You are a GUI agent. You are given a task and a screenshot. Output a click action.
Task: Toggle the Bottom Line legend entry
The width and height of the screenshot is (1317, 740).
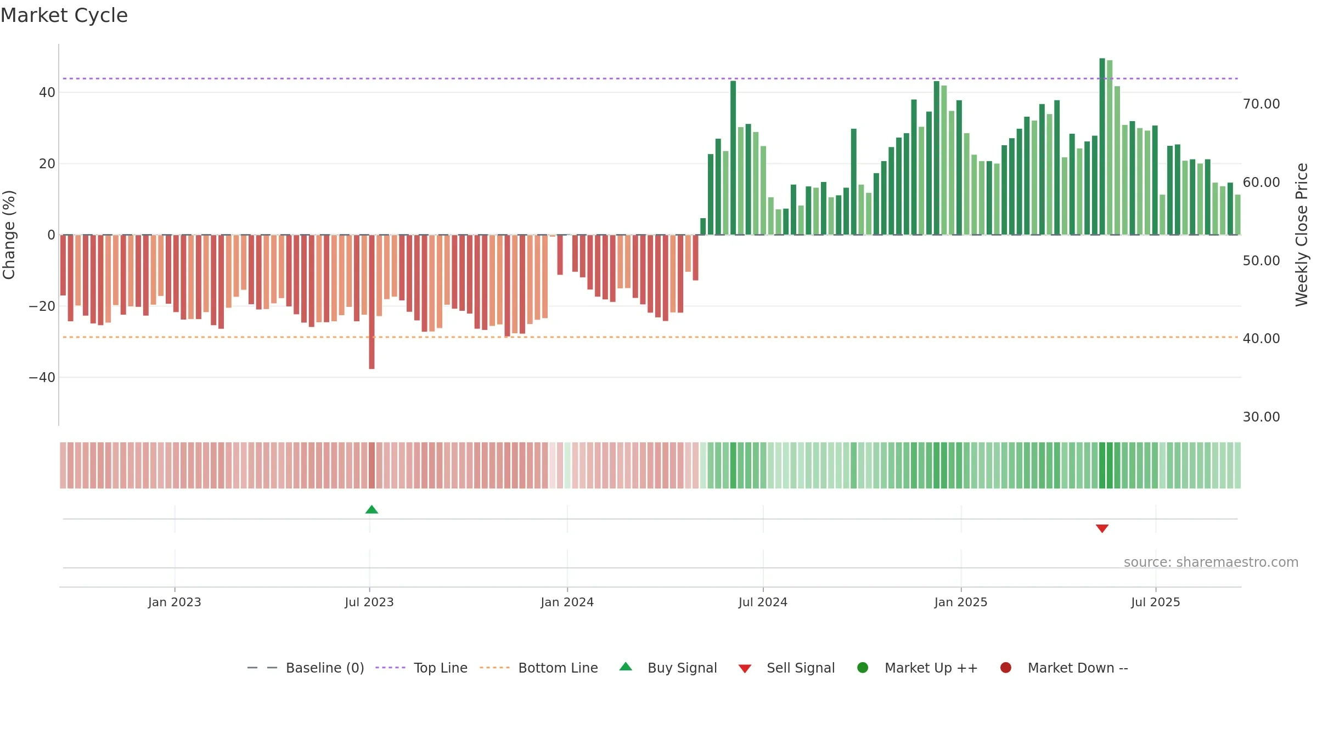(x=538, y=668)
